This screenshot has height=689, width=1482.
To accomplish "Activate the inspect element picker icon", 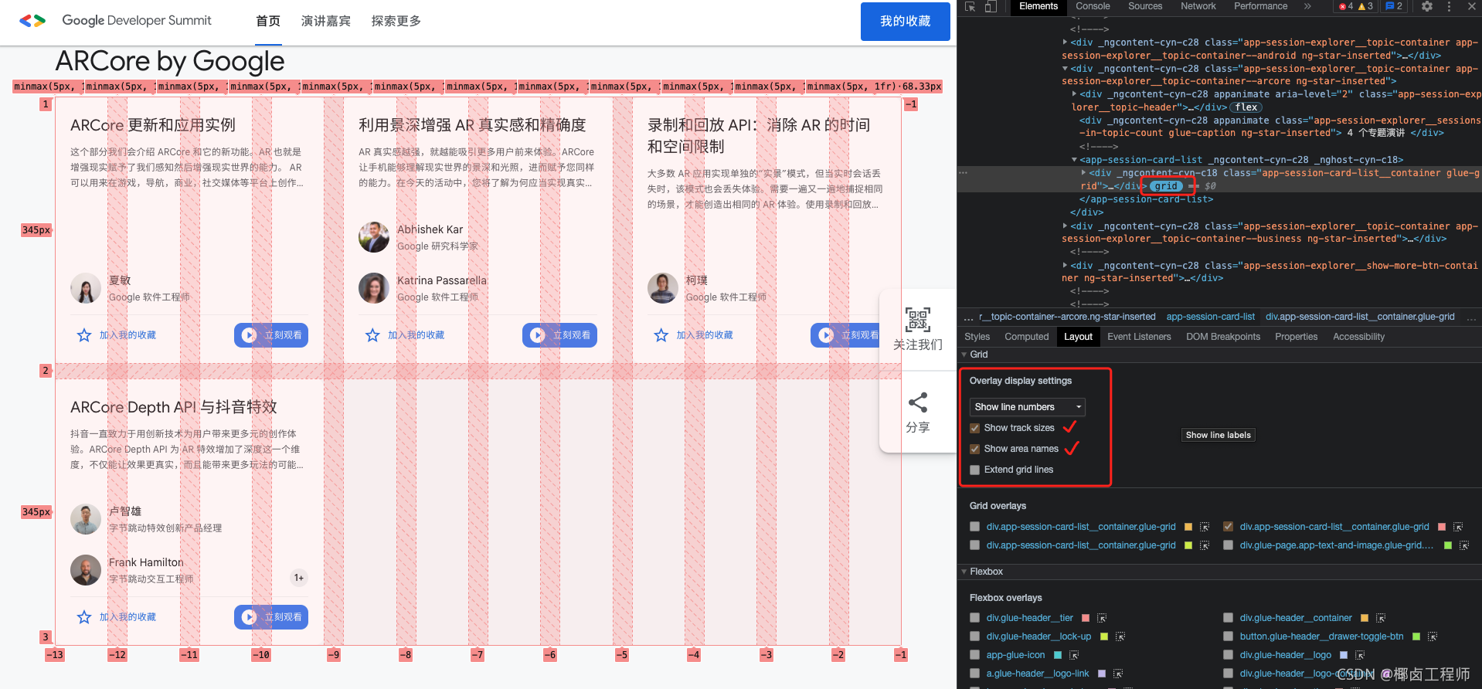I will (970, 6).
